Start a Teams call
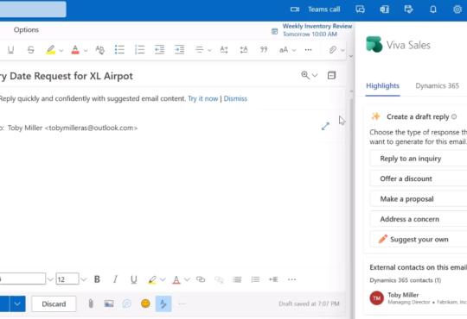This screenshot has width=467, height=319. click(315, 9)
